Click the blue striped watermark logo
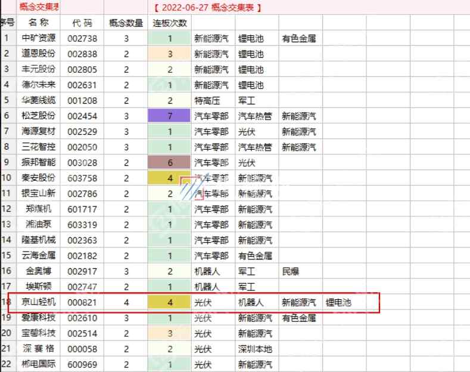 [192, 190]
